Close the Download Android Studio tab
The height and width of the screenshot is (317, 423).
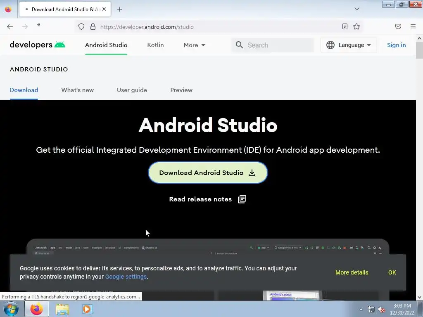pyautogui.click(x=104, y=9)
